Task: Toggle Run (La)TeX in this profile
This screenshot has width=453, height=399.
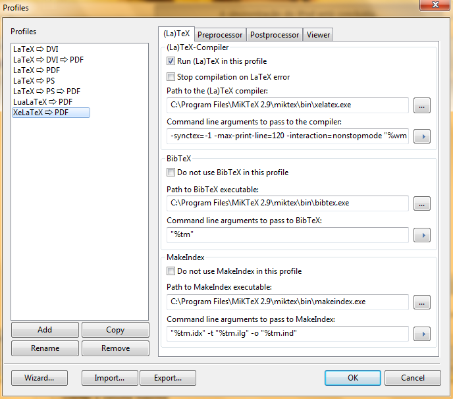Action: [x=171, y=61]
